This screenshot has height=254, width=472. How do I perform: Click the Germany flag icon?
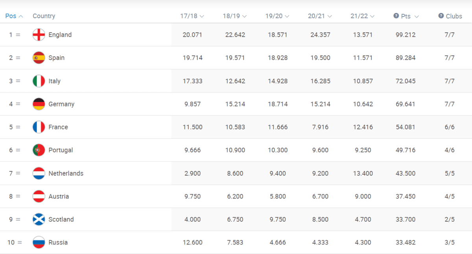coord(39,104)
